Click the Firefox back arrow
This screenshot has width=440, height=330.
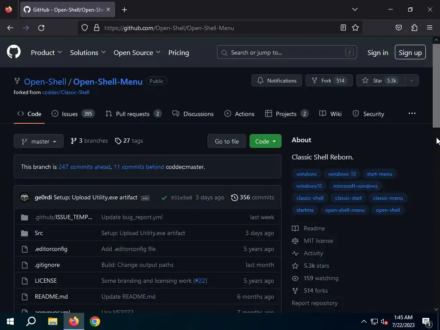click(10, 28)
